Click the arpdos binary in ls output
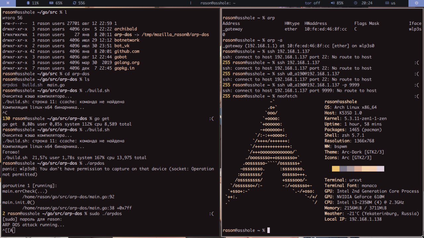424x238 pixels. 10,85
